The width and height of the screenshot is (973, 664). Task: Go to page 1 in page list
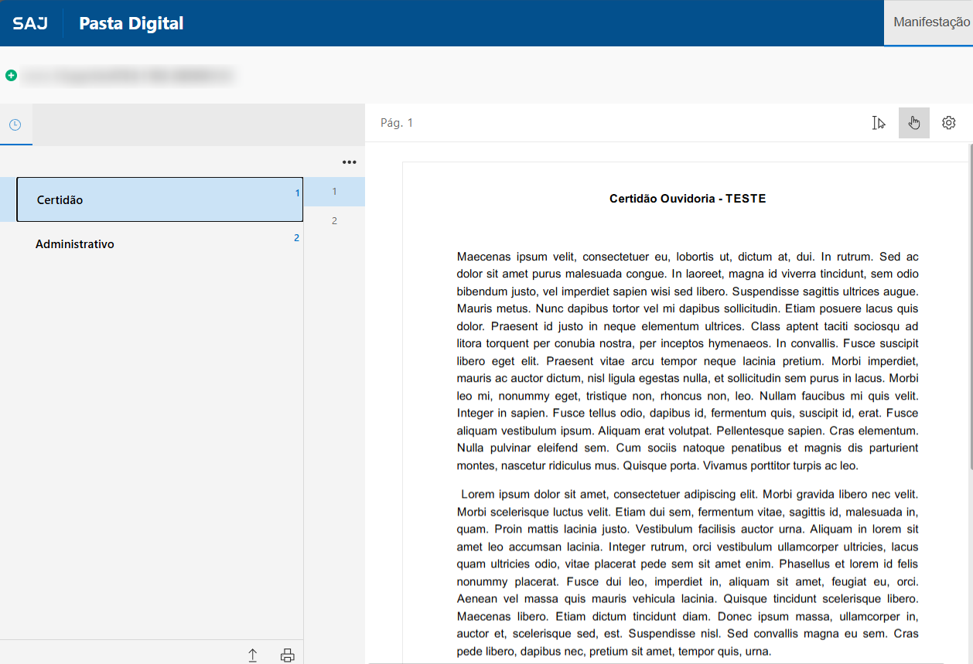334,192
